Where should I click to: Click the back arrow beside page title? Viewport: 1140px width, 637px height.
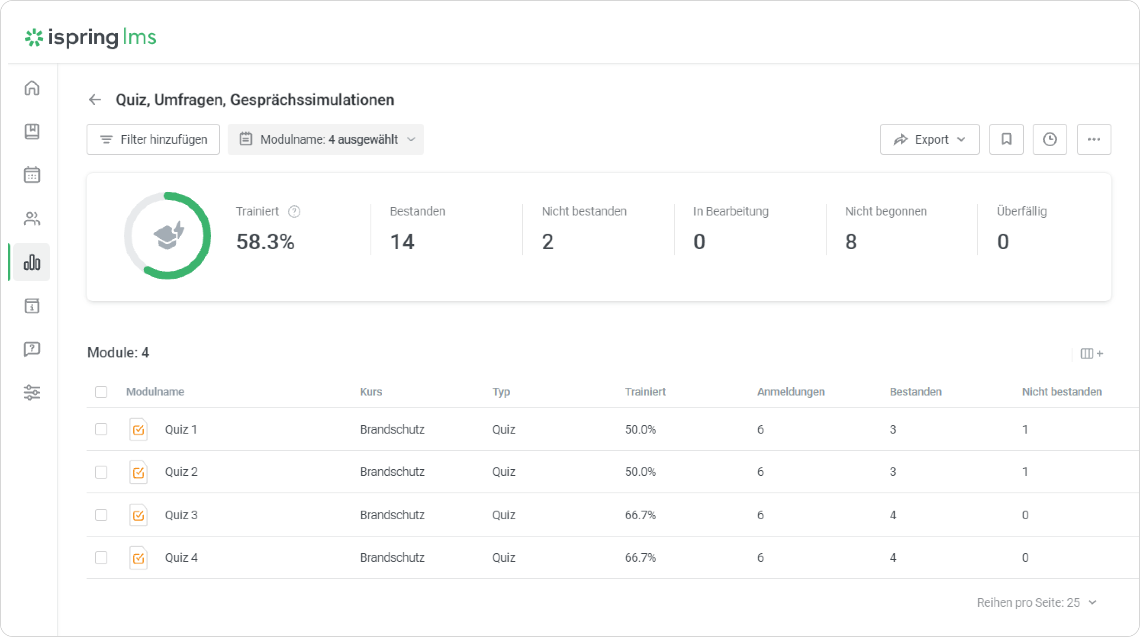95,100
